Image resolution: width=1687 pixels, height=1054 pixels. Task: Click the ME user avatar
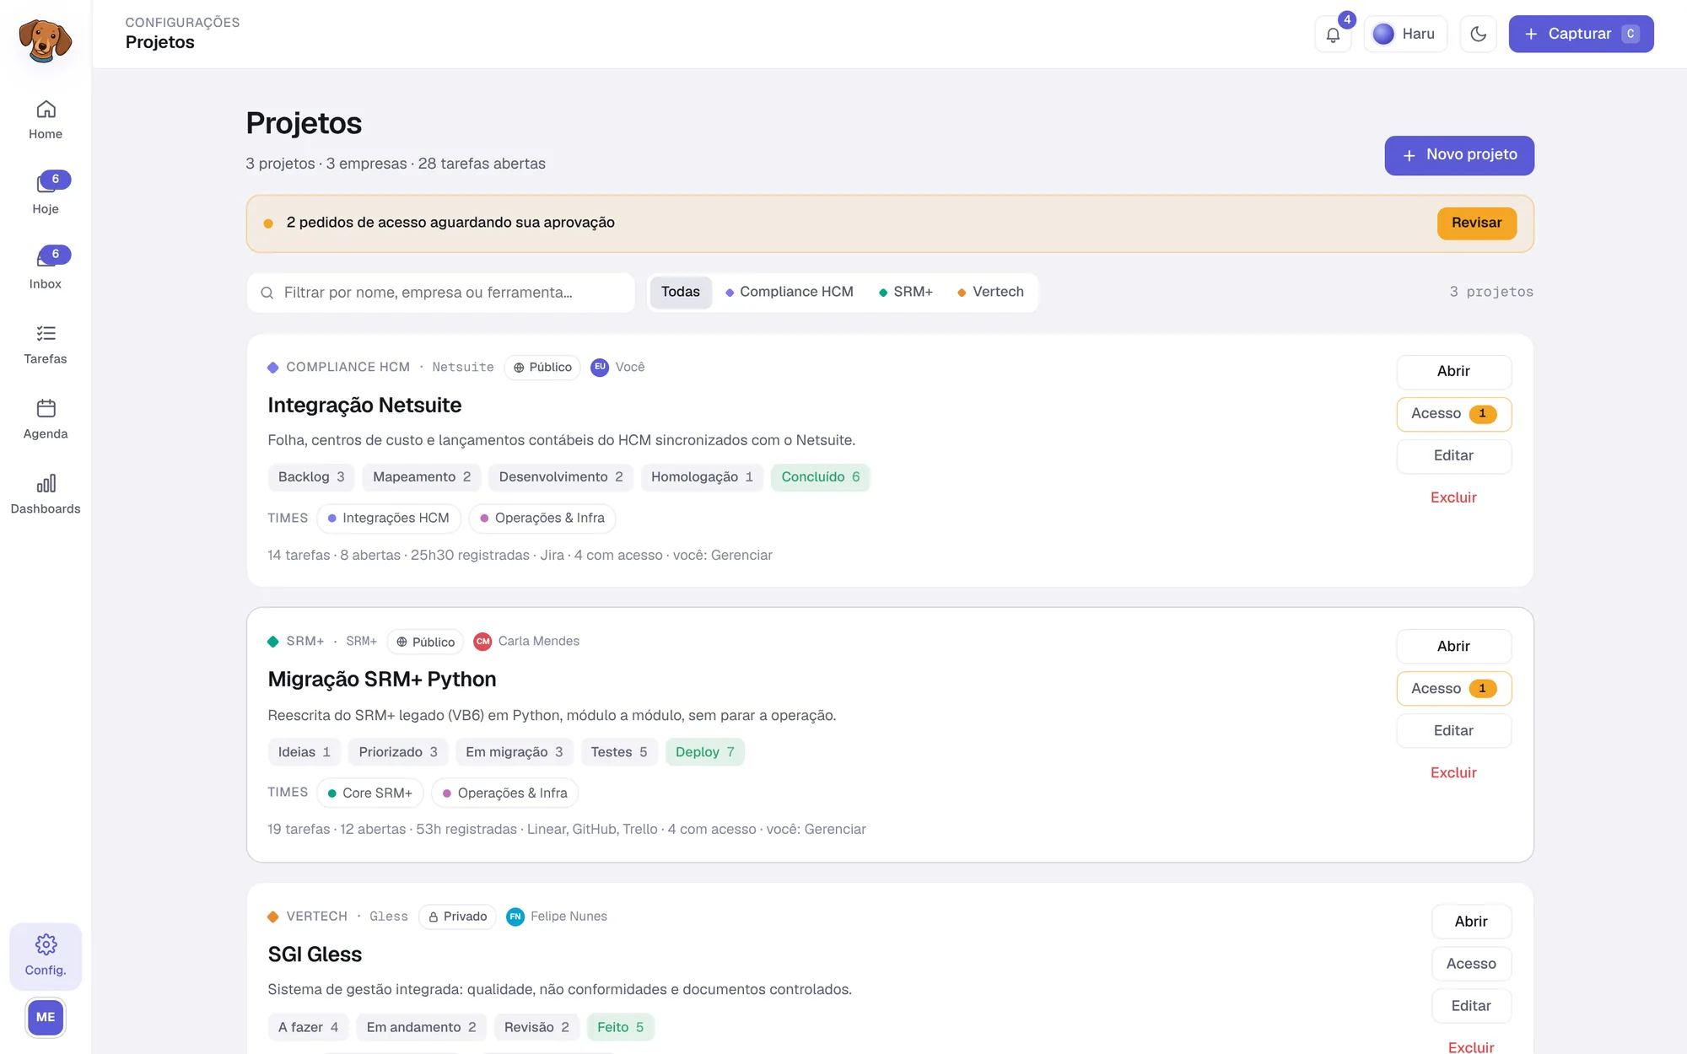46,1017
